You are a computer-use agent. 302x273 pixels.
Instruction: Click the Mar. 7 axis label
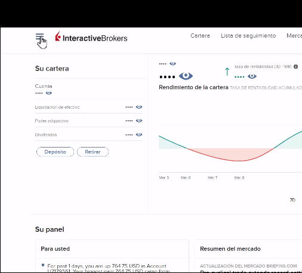click(212, 177)
